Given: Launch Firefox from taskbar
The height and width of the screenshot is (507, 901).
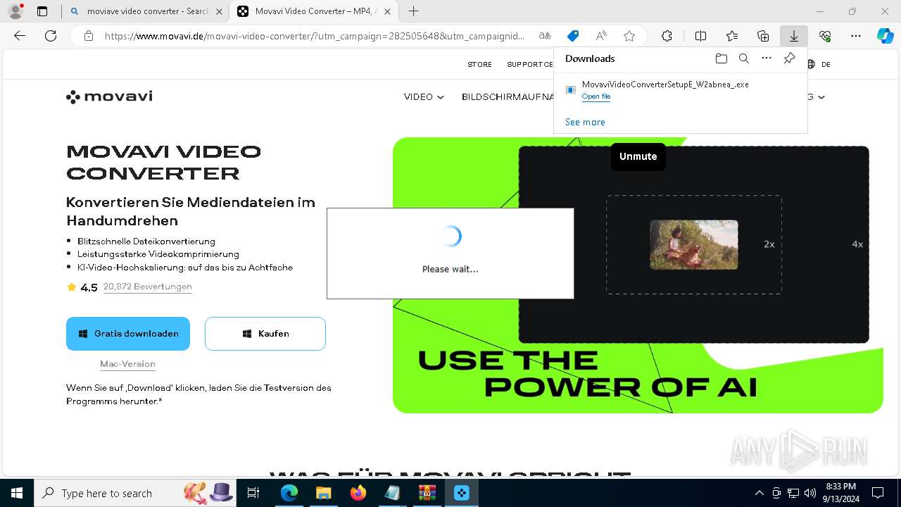Looking at the screenshot, I should pos(358,493).
